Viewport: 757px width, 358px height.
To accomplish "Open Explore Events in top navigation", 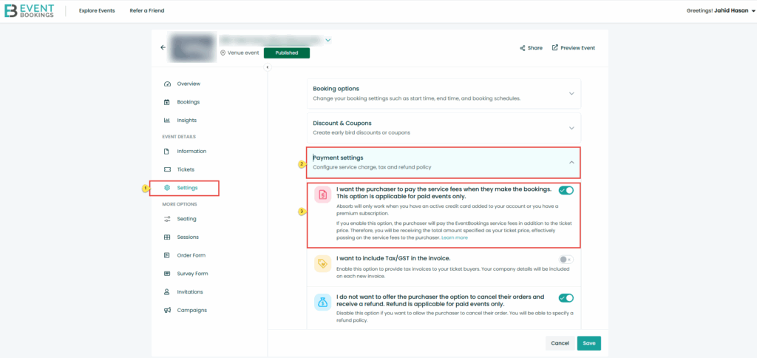I will point(97,11).
